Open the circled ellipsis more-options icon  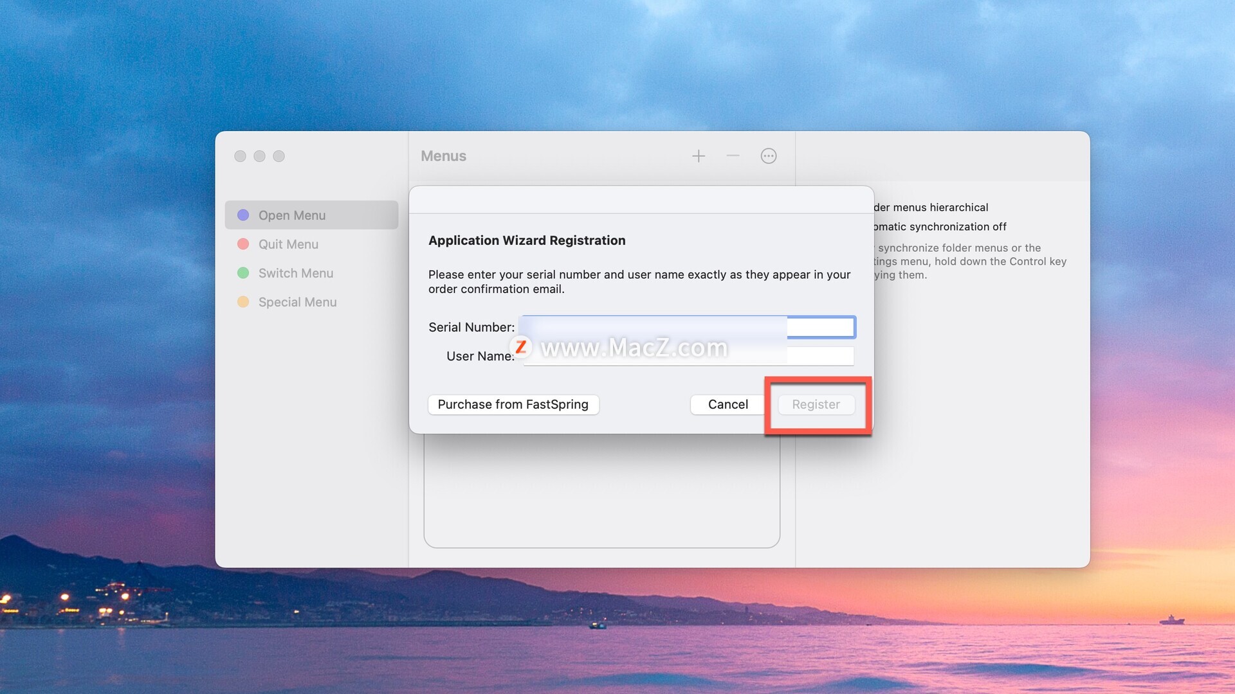(x=769, y=156)
